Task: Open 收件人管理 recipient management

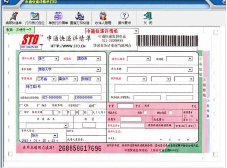Action: 103,18
